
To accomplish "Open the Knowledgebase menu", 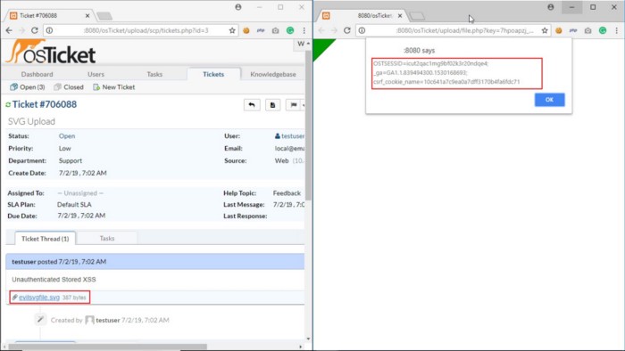I will pos(273,74).
